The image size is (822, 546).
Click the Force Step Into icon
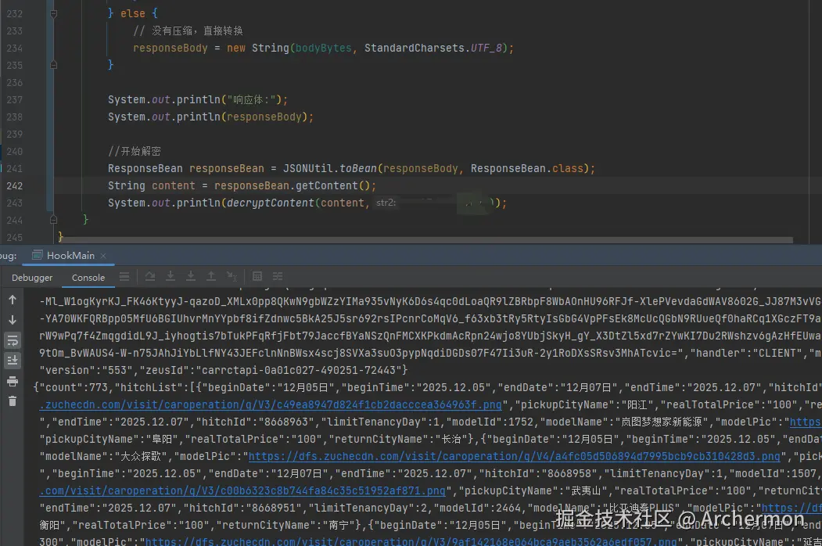click(x=191, y=276)
